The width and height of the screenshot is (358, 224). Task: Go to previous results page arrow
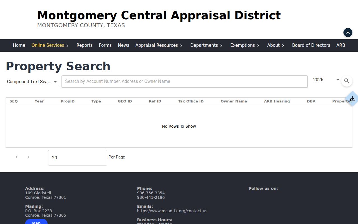click(17, 157)
